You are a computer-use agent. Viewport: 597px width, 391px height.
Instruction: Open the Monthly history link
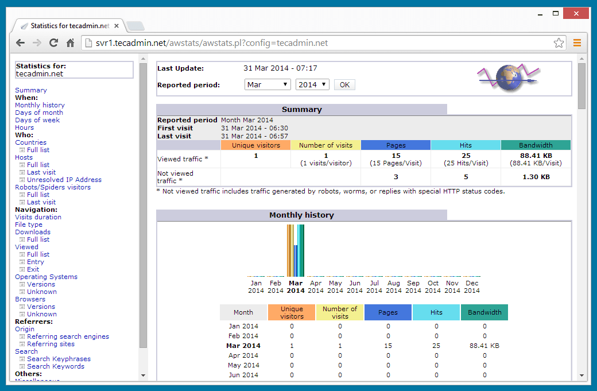[40, 104]
